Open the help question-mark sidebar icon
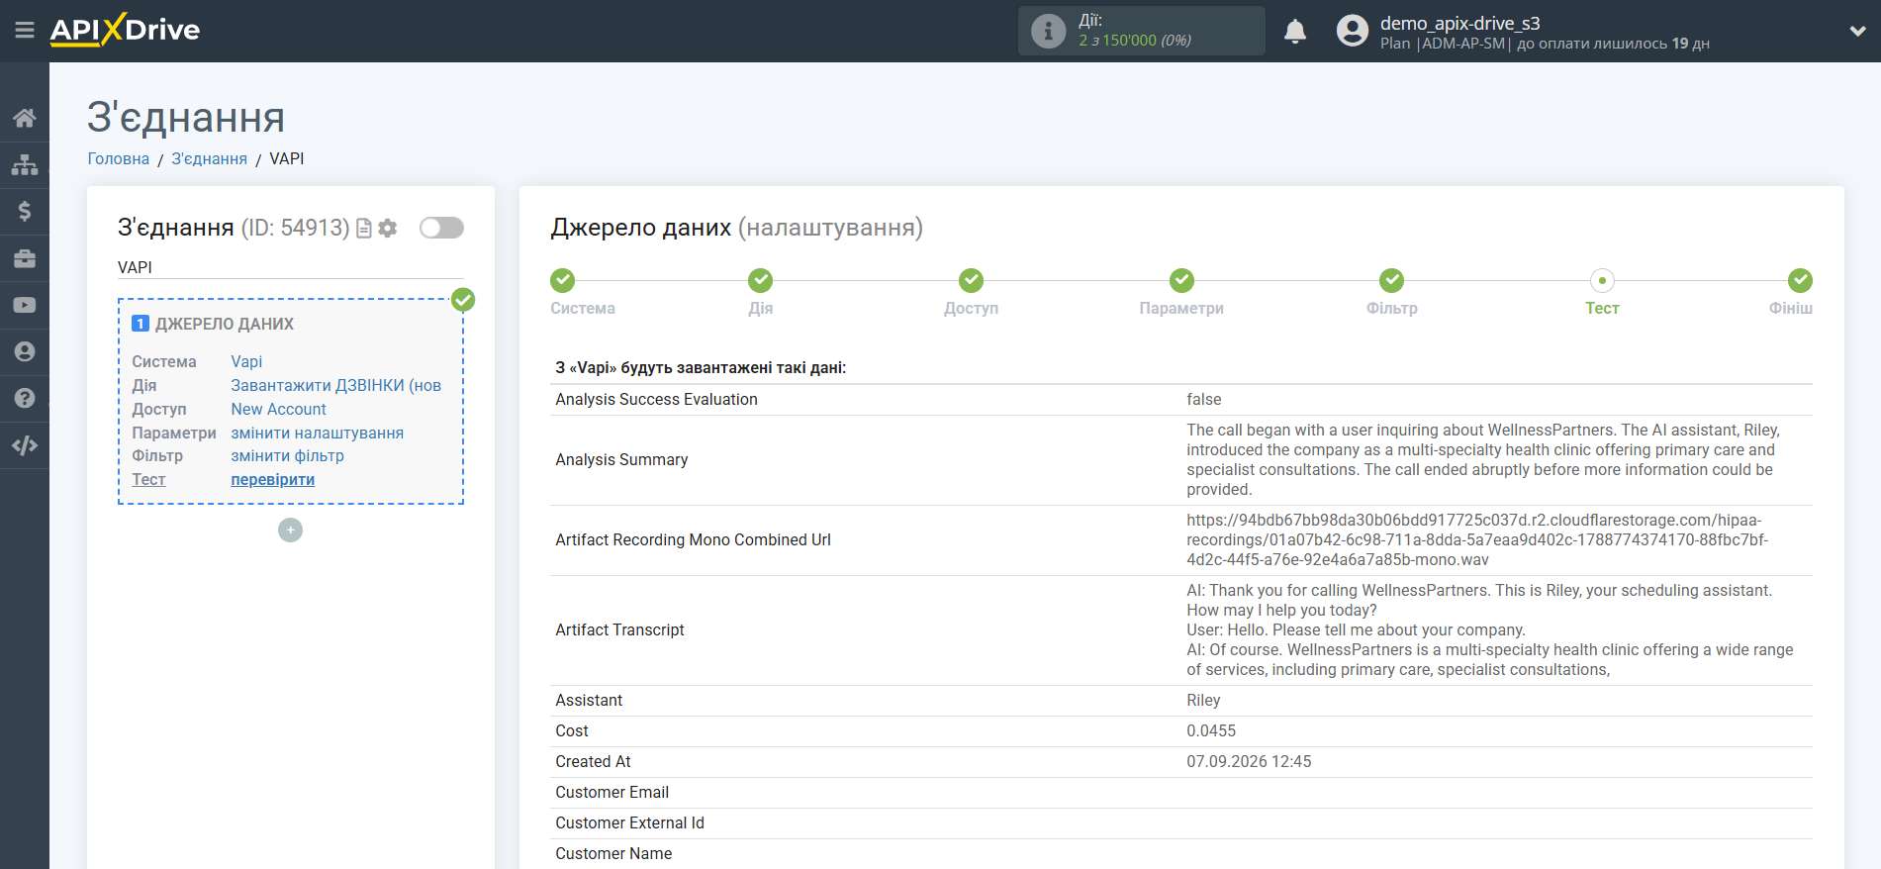The width and height of the screenshot is (1881, 869). 25,398
